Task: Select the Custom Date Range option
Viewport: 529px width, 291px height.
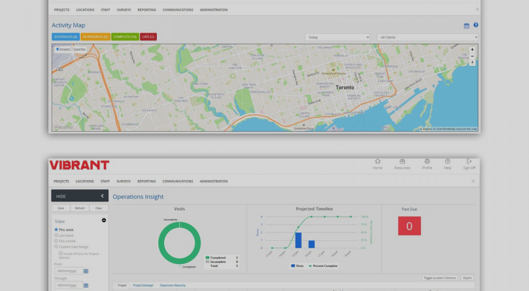Action: coord(56,247)
